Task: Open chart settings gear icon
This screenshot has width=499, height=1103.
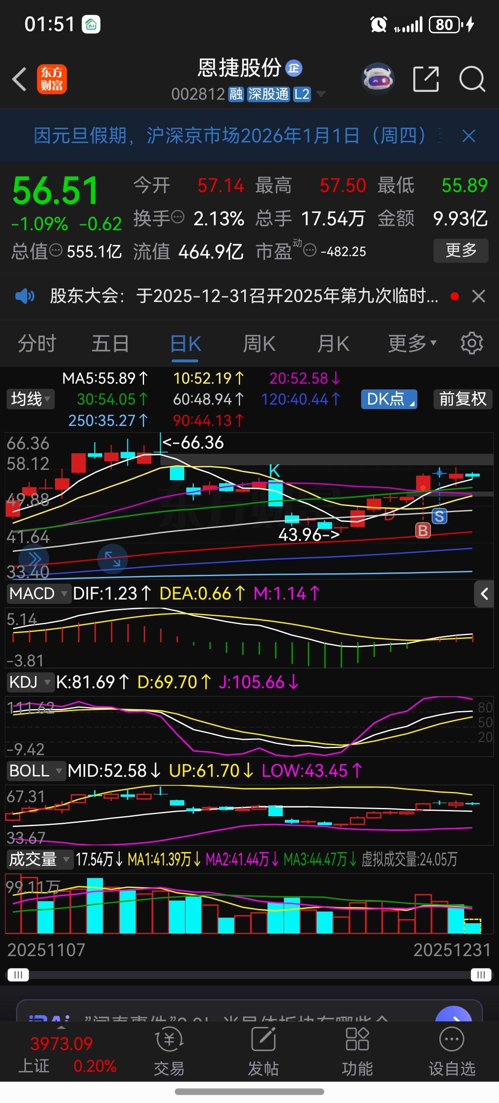Action: [472, 343]
